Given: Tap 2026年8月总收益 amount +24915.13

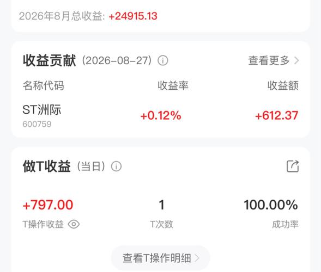Looking at the screenshot, I should click(133, 16).
